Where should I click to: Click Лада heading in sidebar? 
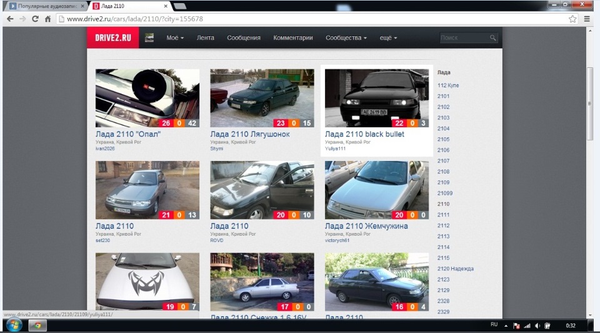[444, 72]
